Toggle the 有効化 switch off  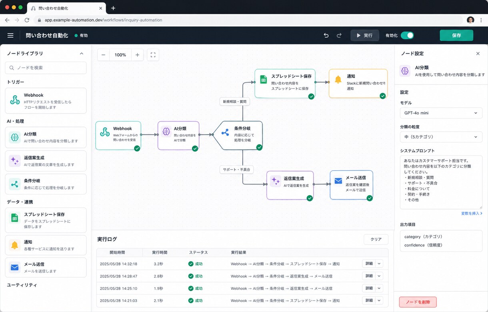point(407,36)
